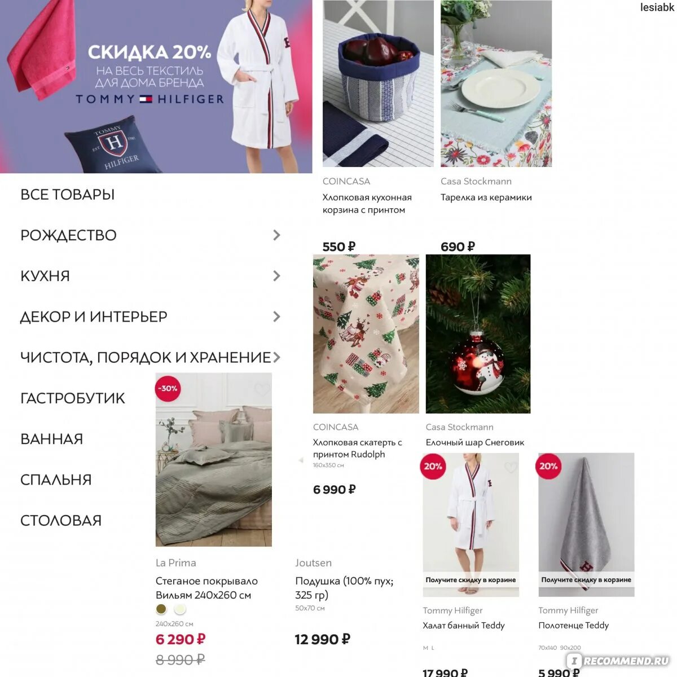Click the 20% badge on Teddy towel
The width and height of the screenshot is (677, 677).
coord(548,467)
